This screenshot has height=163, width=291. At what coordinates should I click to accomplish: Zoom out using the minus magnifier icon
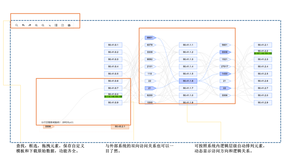tap(43, 25)
